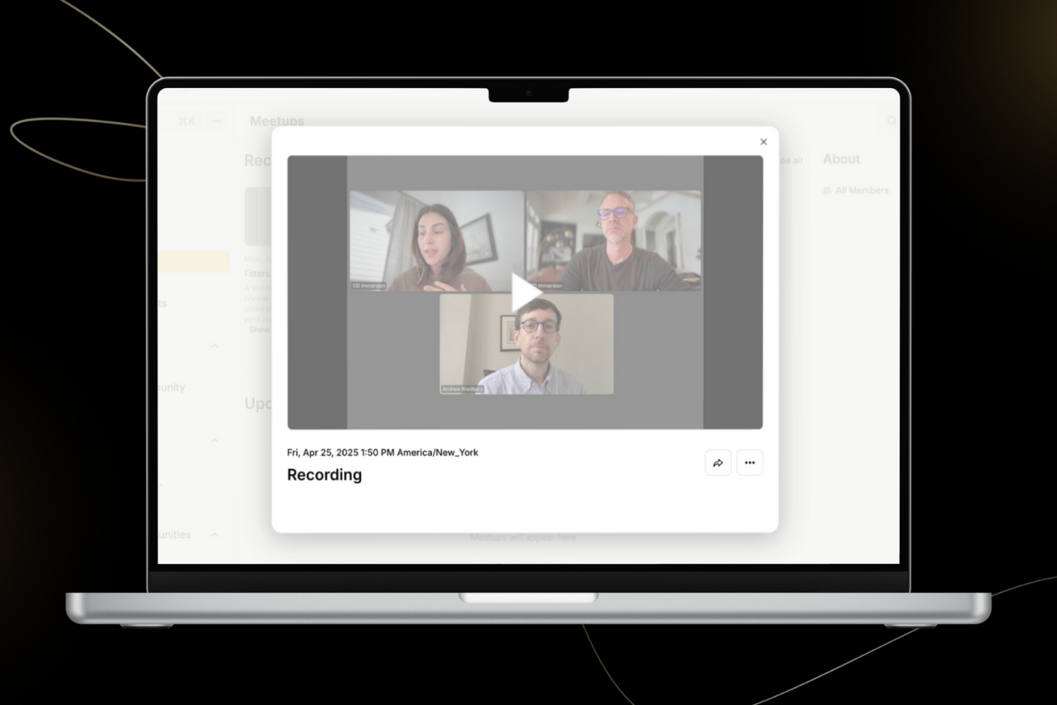This screenshot has height=705, width=1057.
Task: Open the ⌘K quick search shortcut
Action: click(x=187, y=121)
